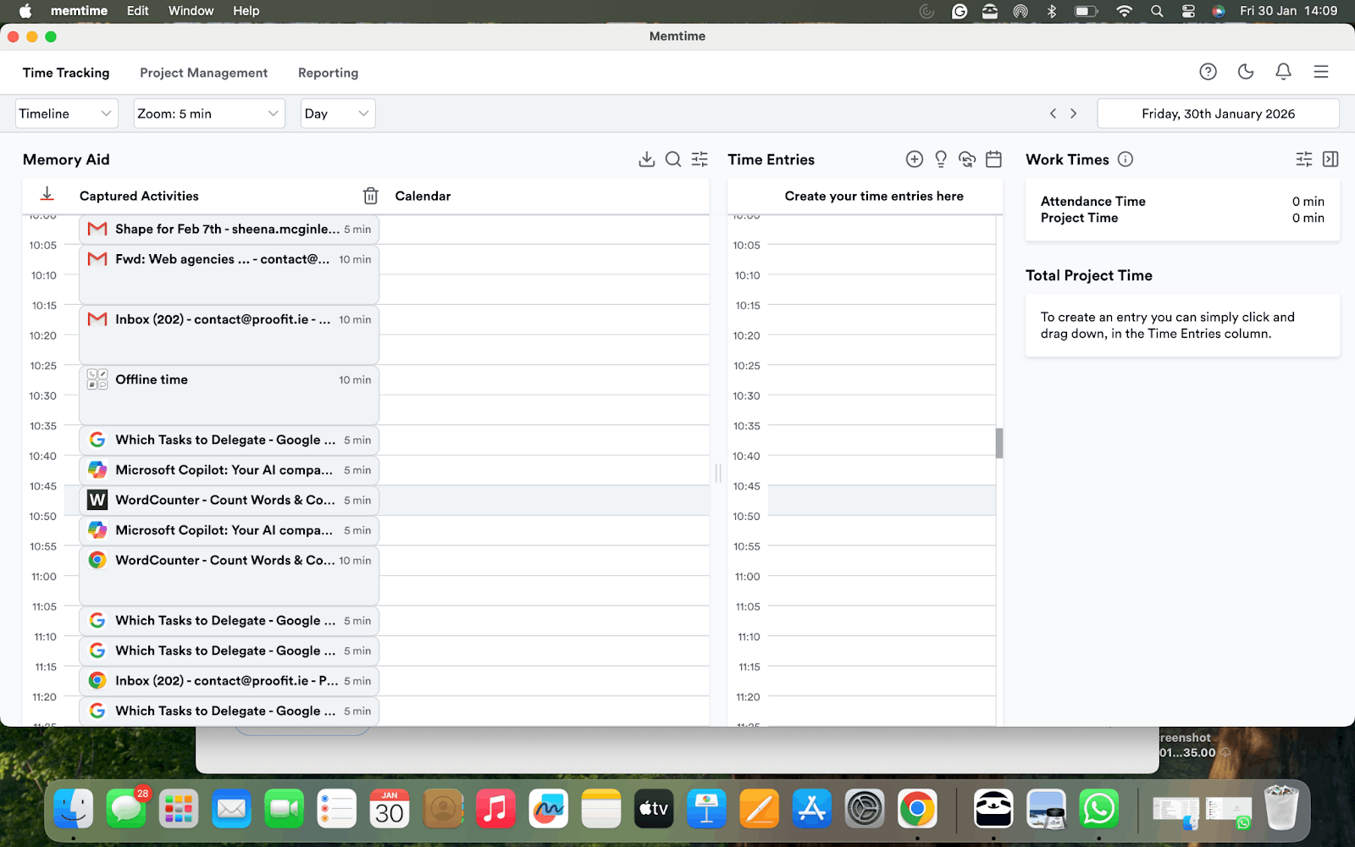Expand the Zoom: 5 min dropdown
1355x847 pixels.
[208, 113]
